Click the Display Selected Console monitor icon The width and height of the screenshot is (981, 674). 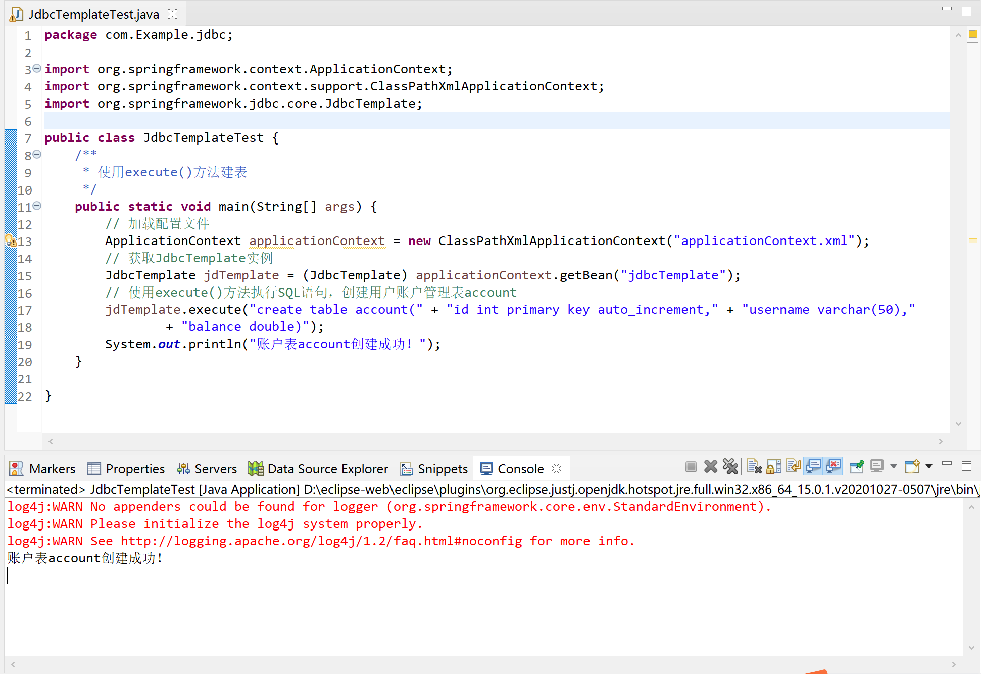pos(877,467)
